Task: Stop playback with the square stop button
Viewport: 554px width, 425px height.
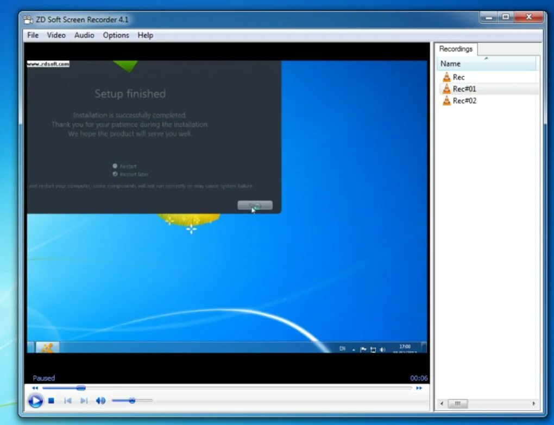Action: [x=51, y=401]
